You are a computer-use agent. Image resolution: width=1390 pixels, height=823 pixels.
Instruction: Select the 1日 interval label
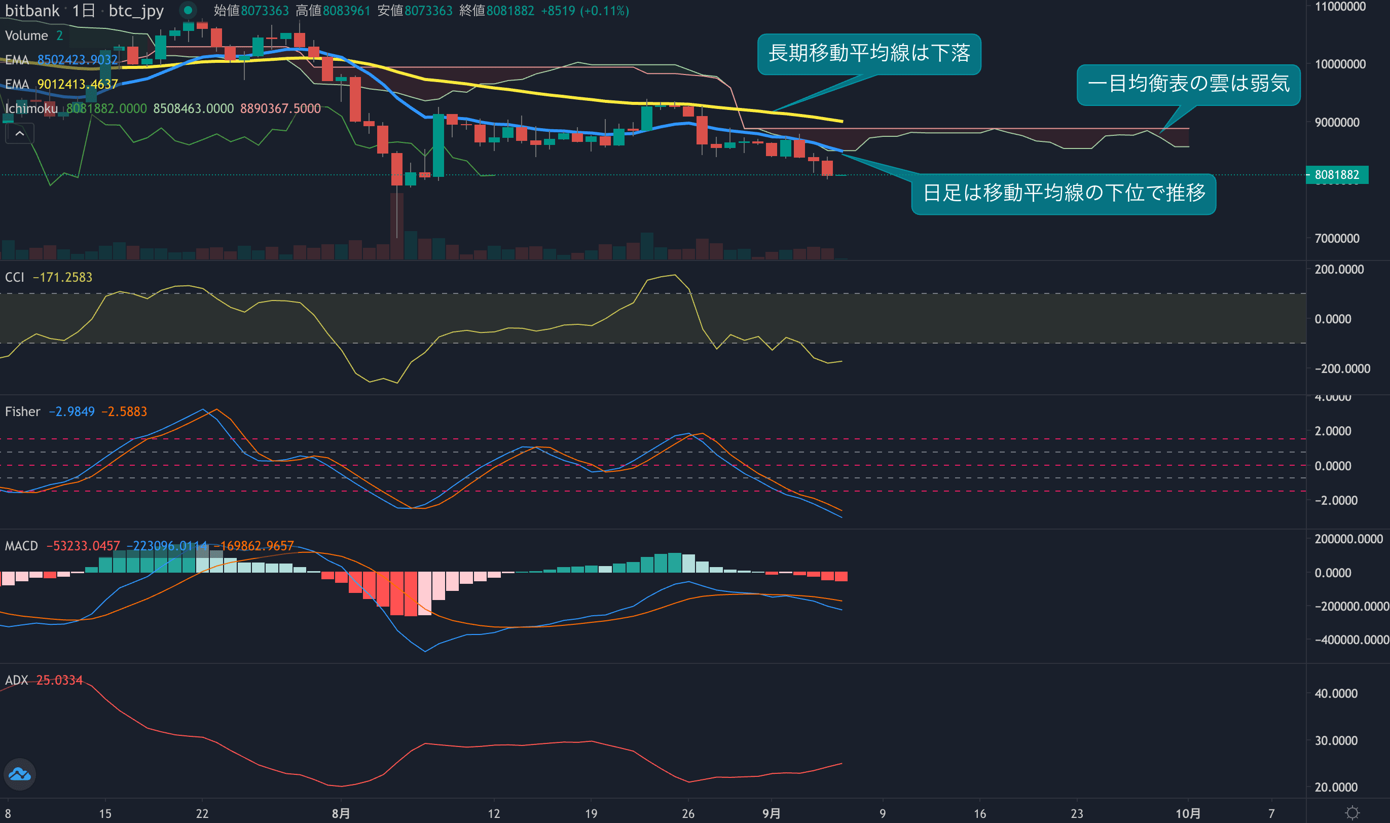[x=83, y=11]
